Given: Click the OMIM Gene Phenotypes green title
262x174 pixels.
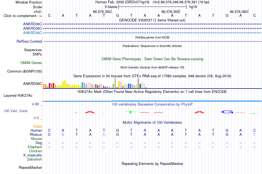Looking at the screenshot, I should (x=152, y=59).
